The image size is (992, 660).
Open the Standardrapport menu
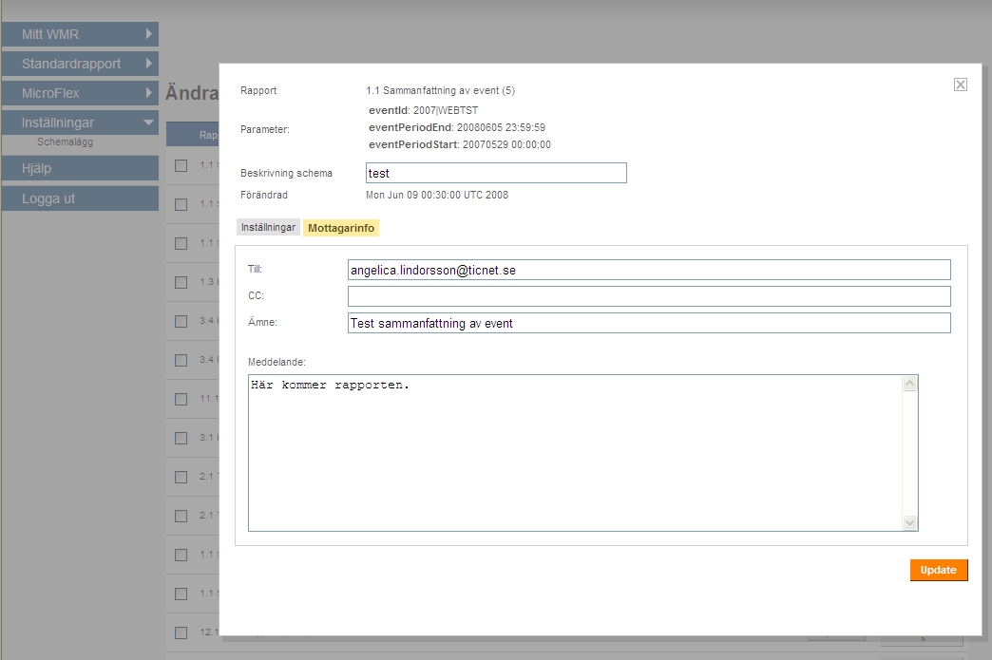coord(80,64)
